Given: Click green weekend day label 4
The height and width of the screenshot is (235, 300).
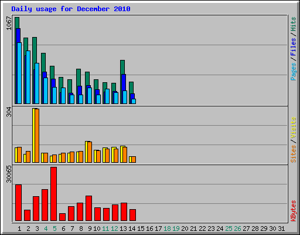Looking at the screenshot, I should 46,229.
